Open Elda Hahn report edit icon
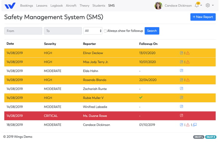This screenshot has height=145, width=219. tap(181, 70)
